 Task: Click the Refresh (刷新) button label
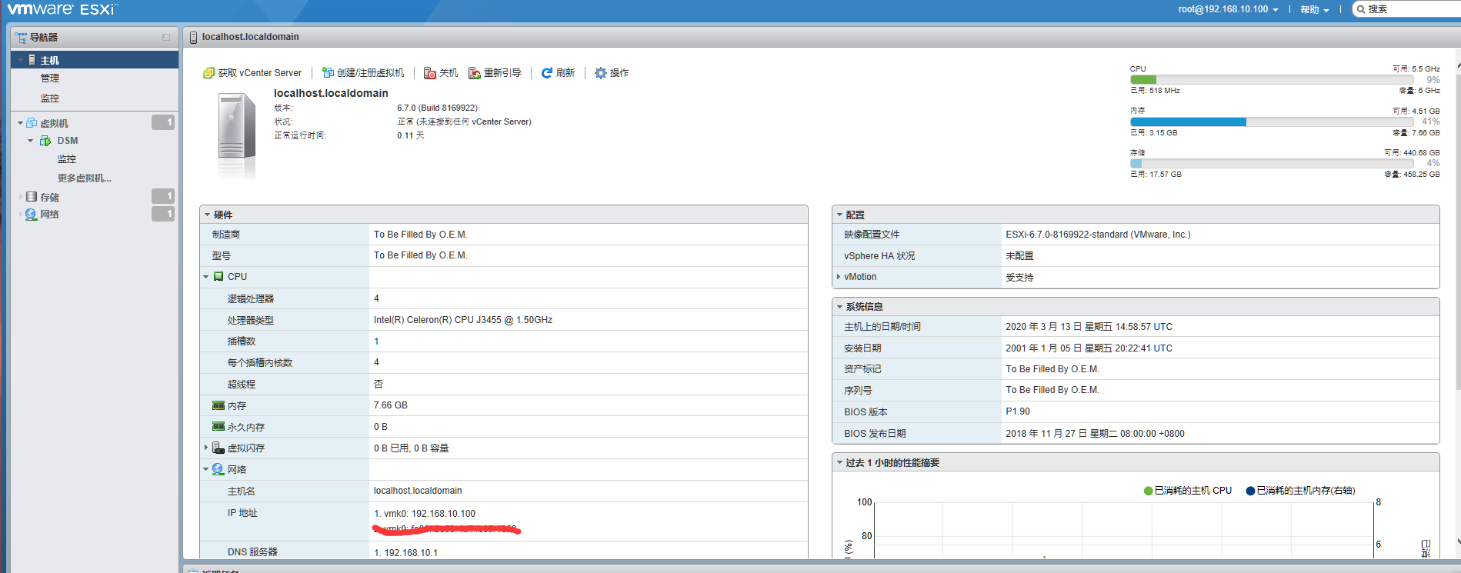[x=565, y=73]
